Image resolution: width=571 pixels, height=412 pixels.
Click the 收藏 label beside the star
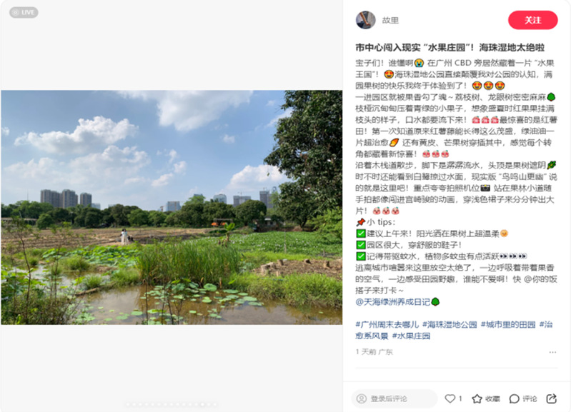tap(492, 399)
